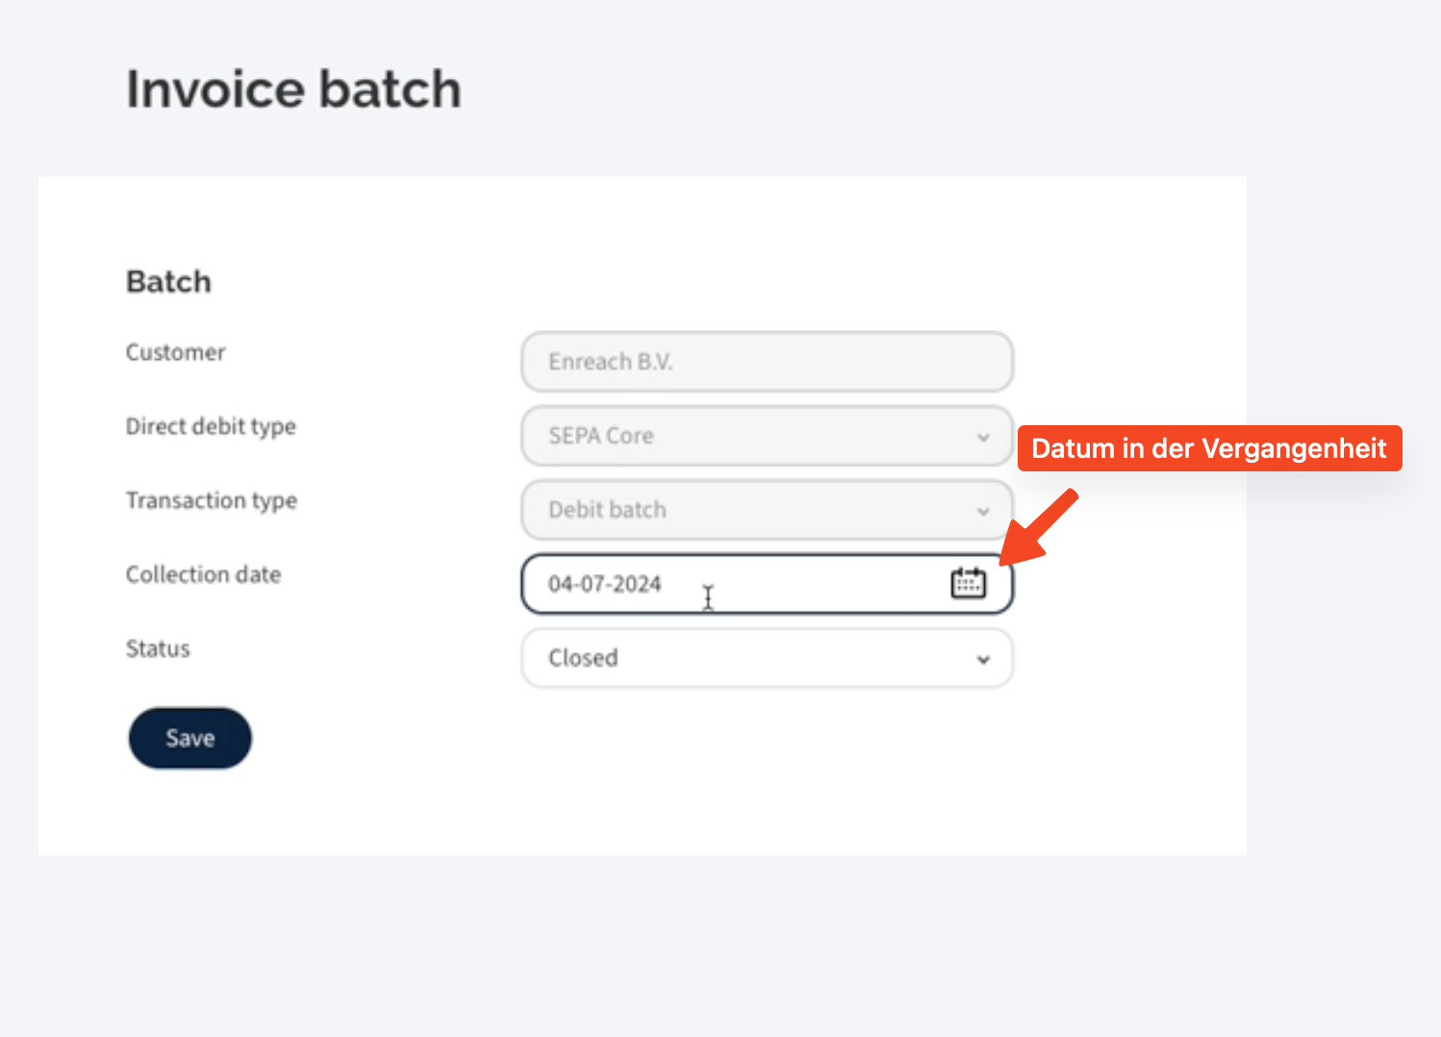Image resolution: width=1441 pixels, height=1037 pixels.
Task: Click the chevron arrow in Status dropdown
Action: click(983, 659)
